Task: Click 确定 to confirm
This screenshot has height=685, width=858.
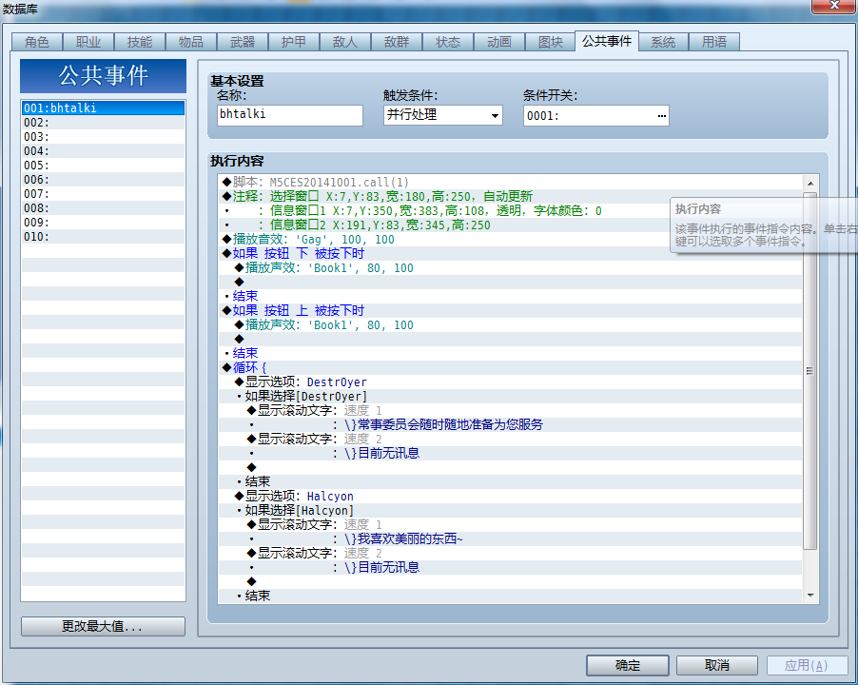Action: click(x=628, y=665)
